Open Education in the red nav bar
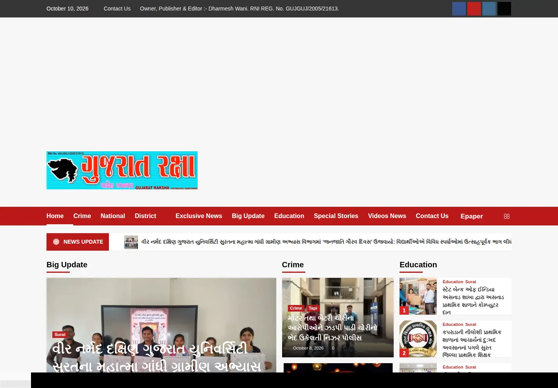558x388 pixels. tap(289, 216)
